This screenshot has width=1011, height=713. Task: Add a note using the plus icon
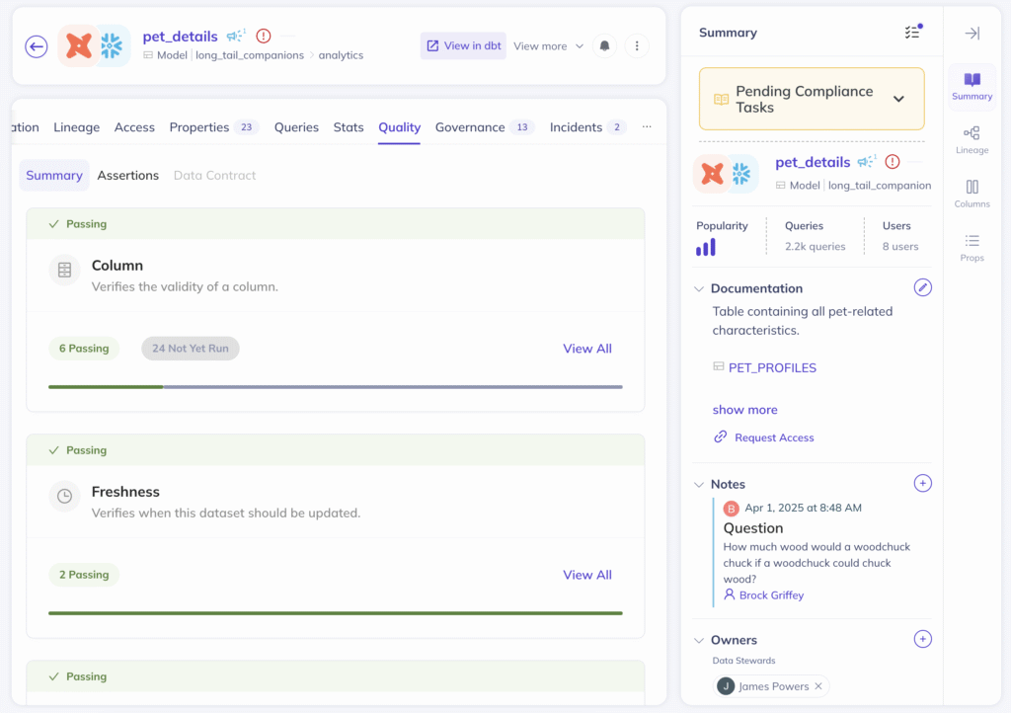tap(922, 483)
